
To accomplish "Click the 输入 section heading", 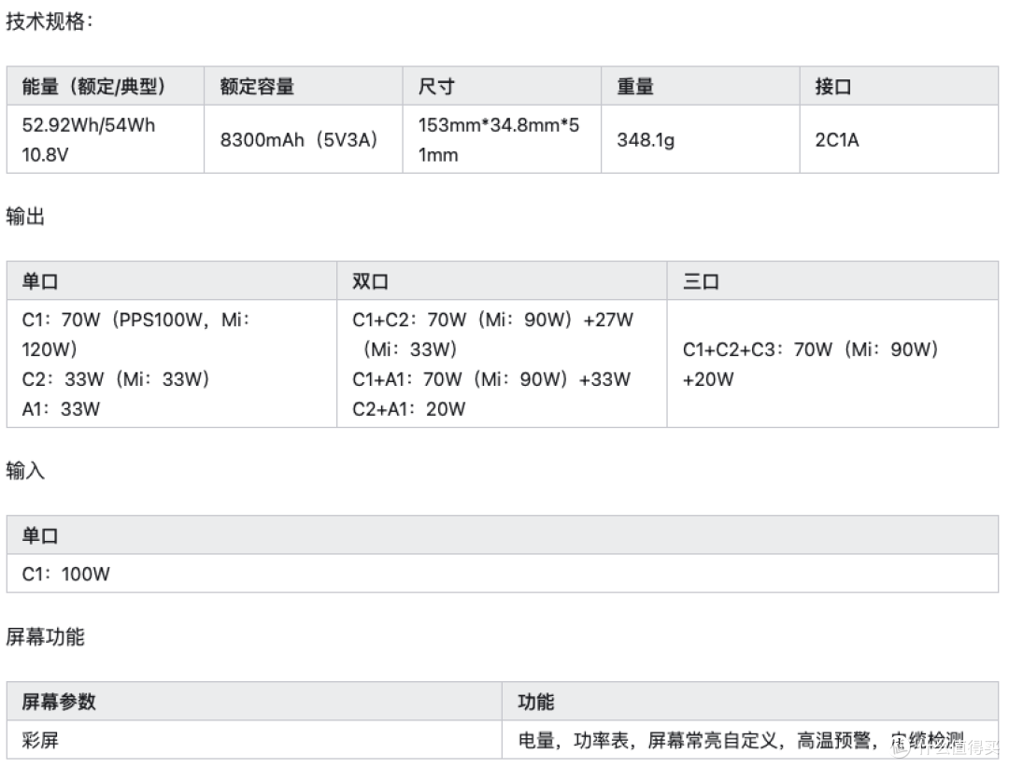I will (25, 471).
